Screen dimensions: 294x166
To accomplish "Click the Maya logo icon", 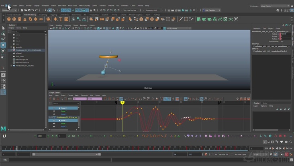I will point(3,128).
